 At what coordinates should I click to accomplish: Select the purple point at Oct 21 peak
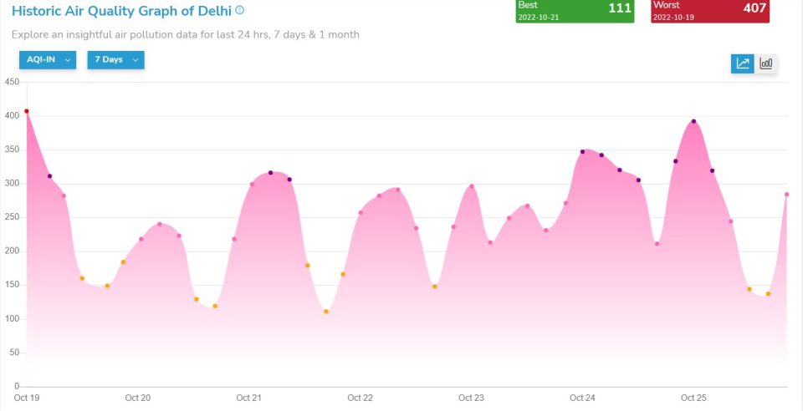(x=270, y=172)
